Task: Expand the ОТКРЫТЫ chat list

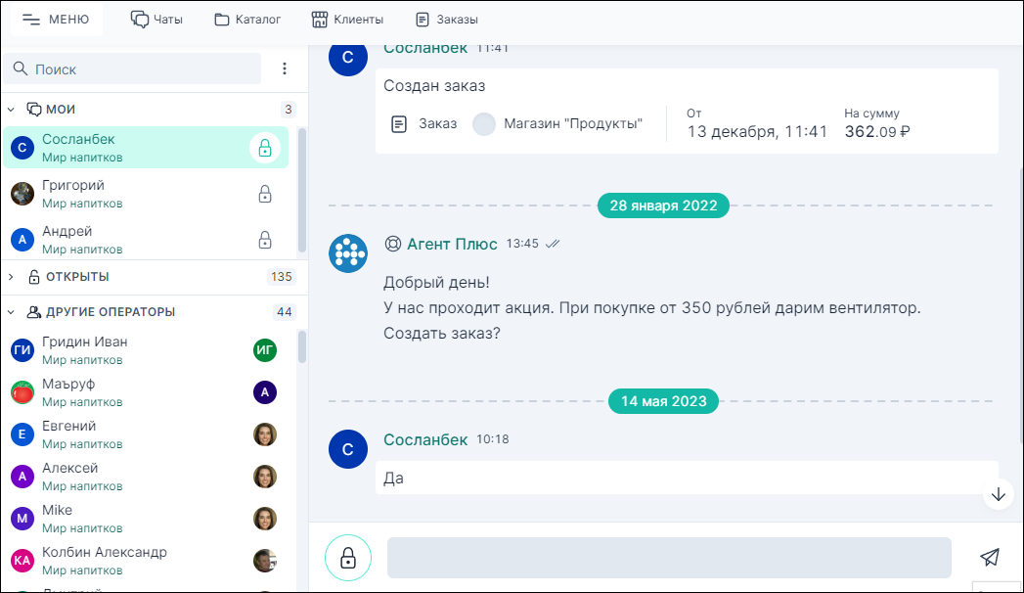Action: (x=10, y=277)
